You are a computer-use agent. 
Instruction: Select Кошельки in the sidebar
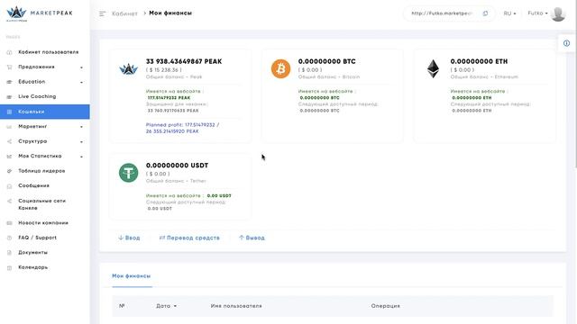point(45,112)
